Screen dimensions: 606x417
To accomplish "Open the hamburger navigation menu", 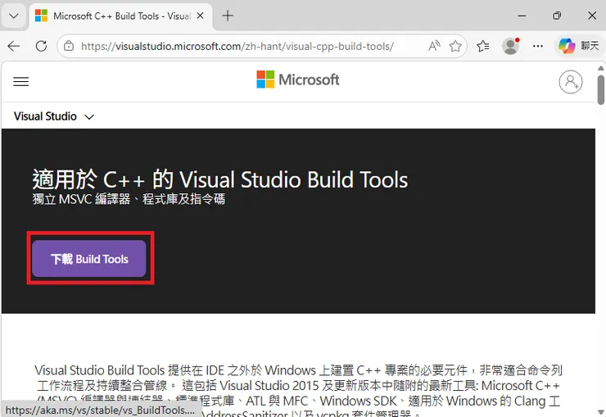I will [20, 82].
